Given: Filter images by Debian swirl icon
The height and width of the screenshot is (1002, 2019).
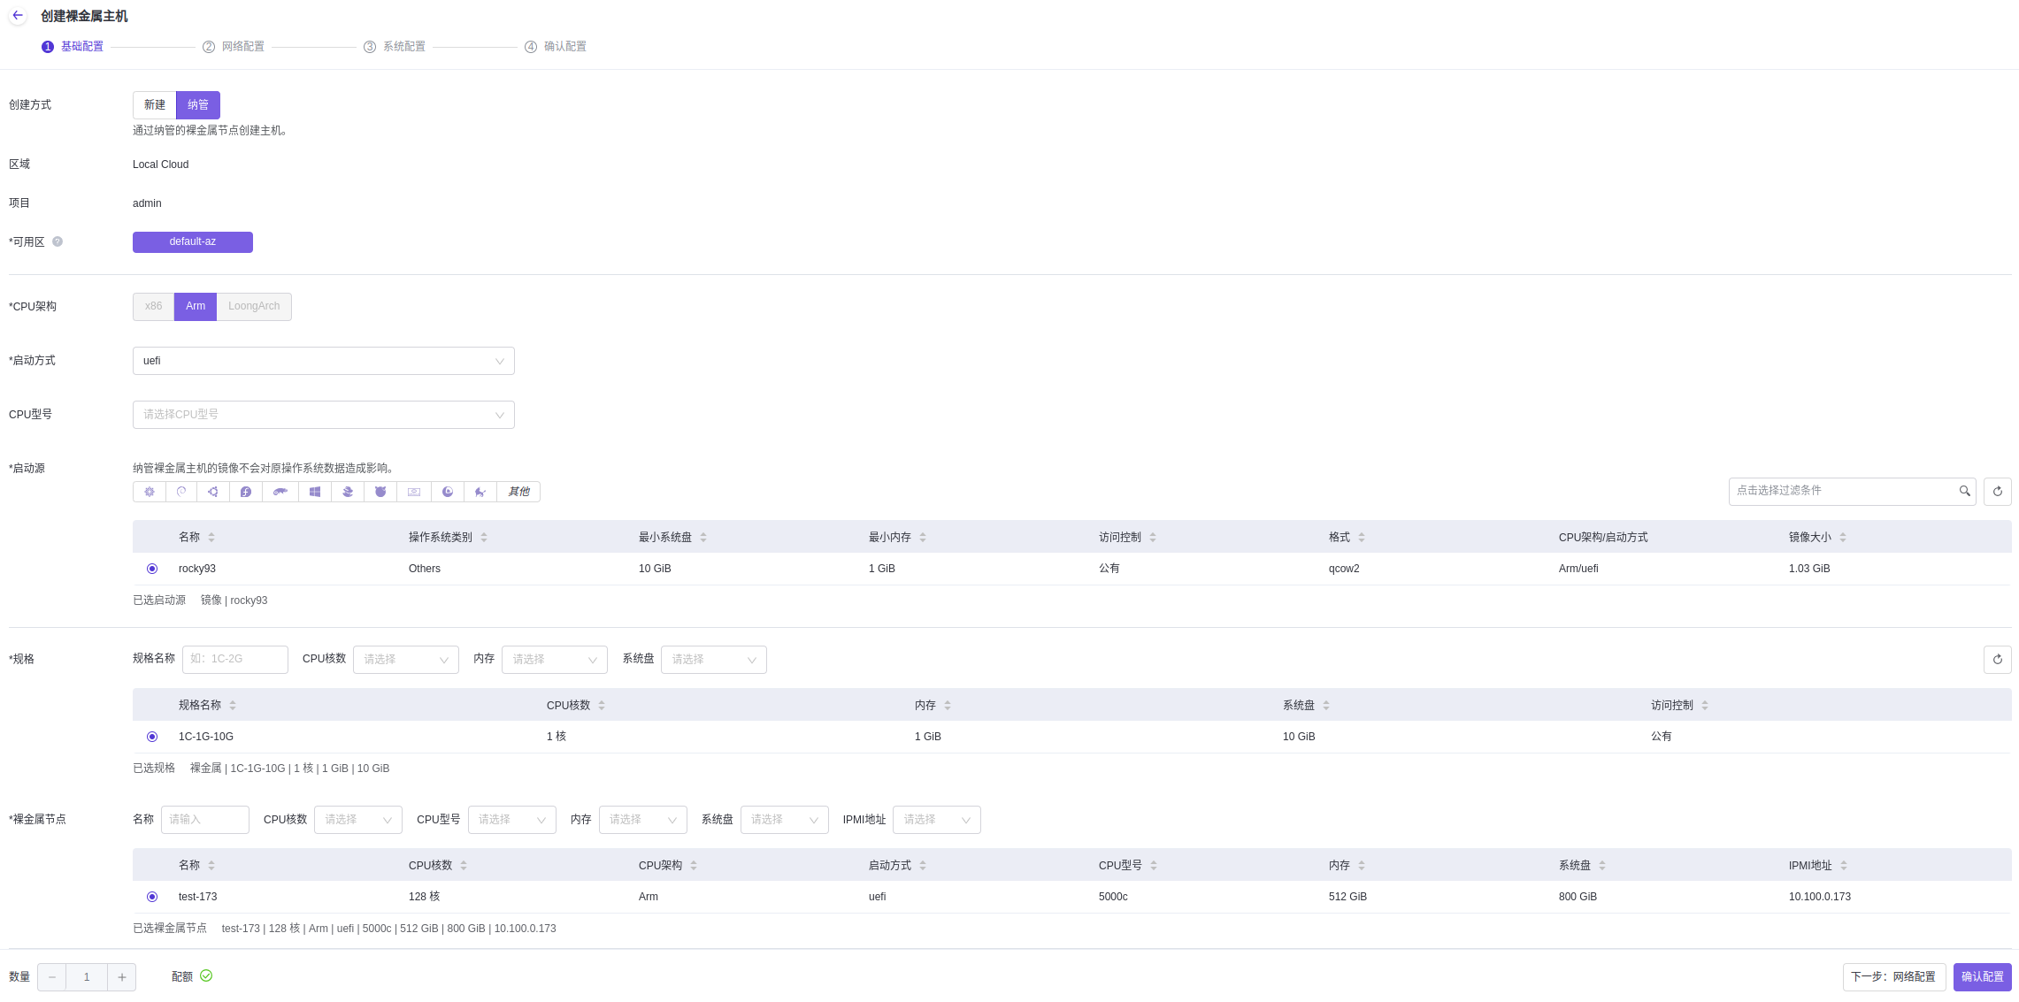Looking at the screenshot, I should (x=181, y=492).
